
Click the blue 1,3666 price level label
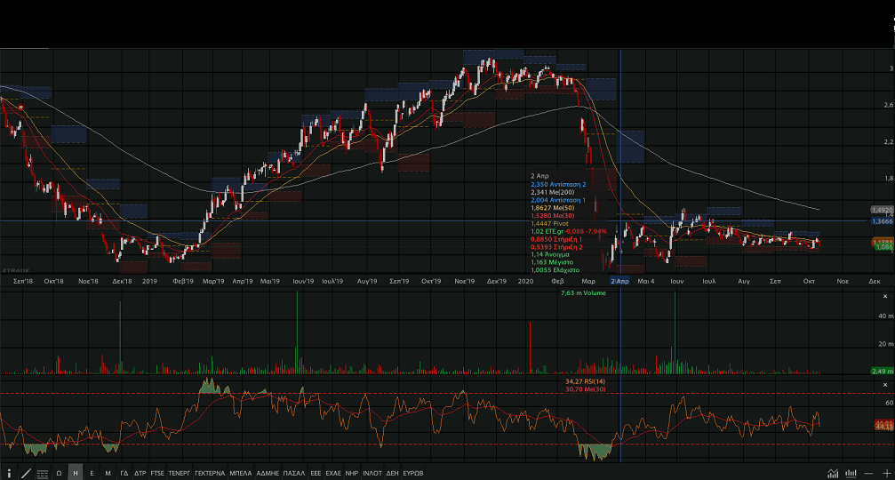click(882, 220)
